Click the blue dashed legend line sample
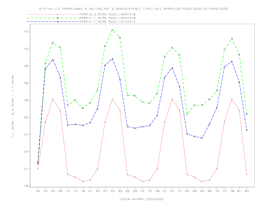Viewport: 269px width, 208px height. (x=53, y=22)
